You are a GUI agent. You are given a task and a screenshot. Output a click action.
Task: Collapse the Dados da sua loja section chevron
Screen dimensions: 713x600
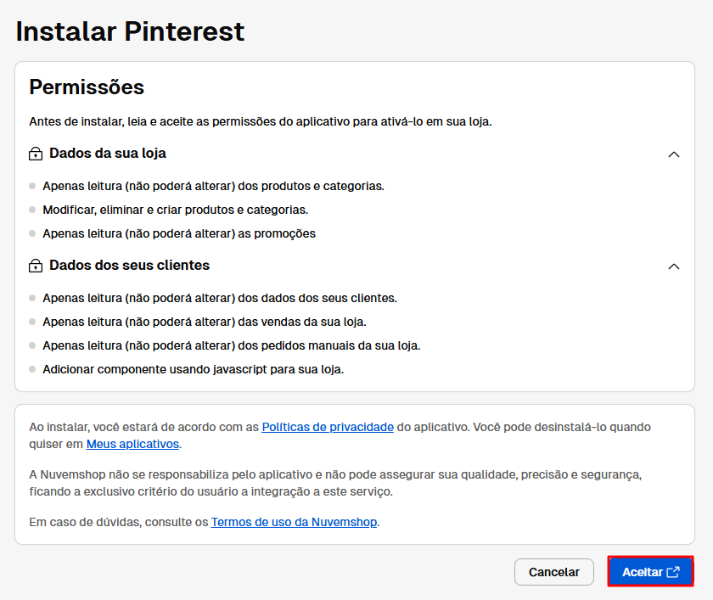[x=673, y=154]
